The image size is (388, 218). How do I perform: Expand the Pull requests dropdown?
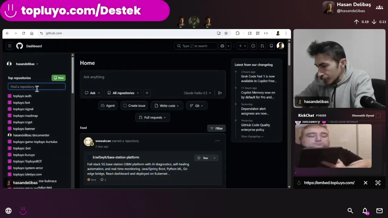pos(152,117)
